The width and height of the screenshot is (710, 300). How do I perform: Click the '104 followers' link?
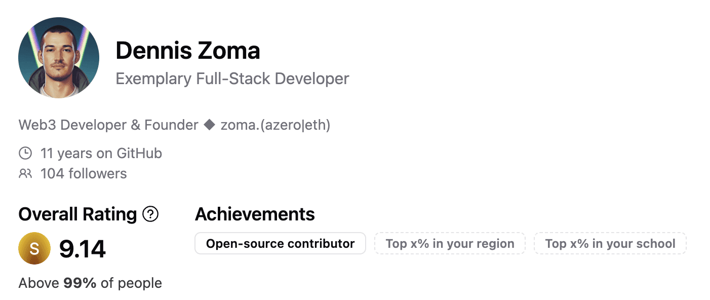click(84, 174)
